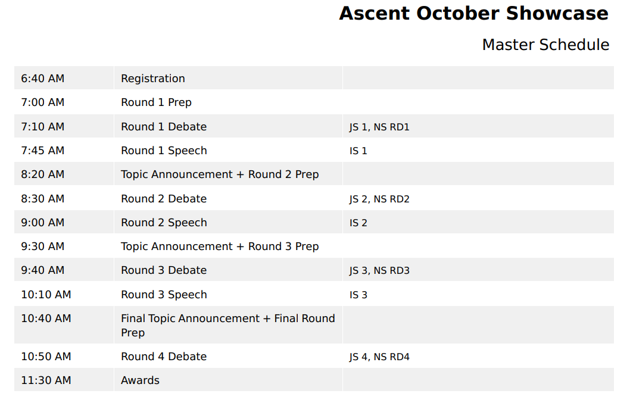Screen dimensions: 633x409
Task: Select the Awards row entry
Action: (140, 380)
